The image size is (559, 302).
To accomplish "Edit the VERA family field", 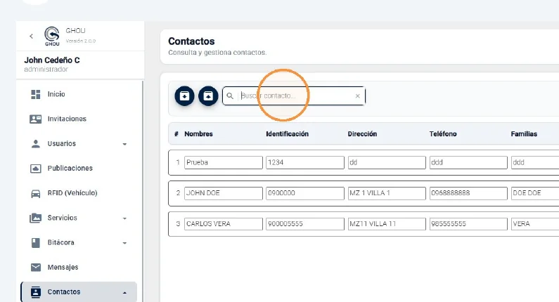I will pyautogui.click(x=535, y=224).
